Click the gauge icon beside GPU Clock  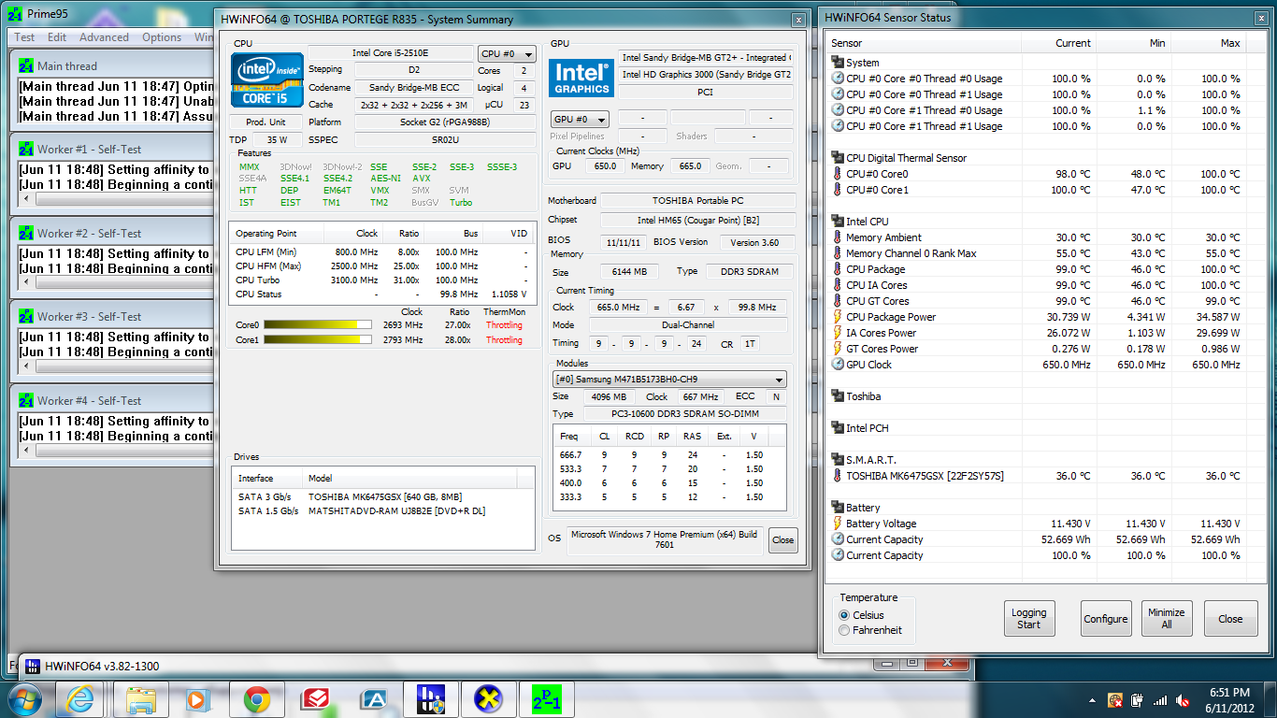coord(838,365)
